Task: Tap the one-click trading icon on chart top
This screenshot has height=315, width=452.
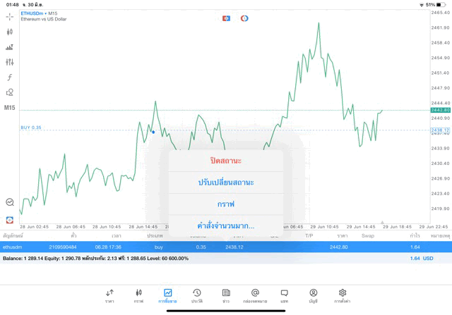Action: click(x=226, y=18)
